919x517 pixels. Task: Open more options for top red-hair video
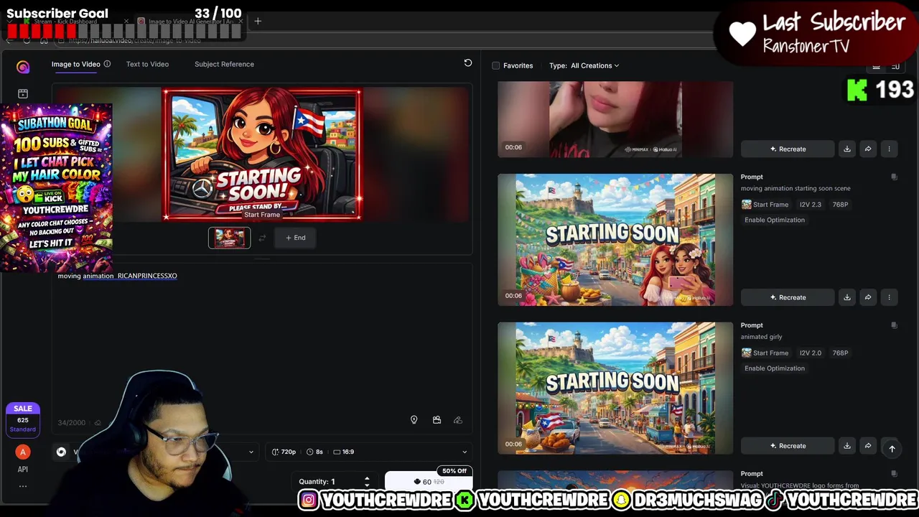pyautogui.click(x=889, y=149)
